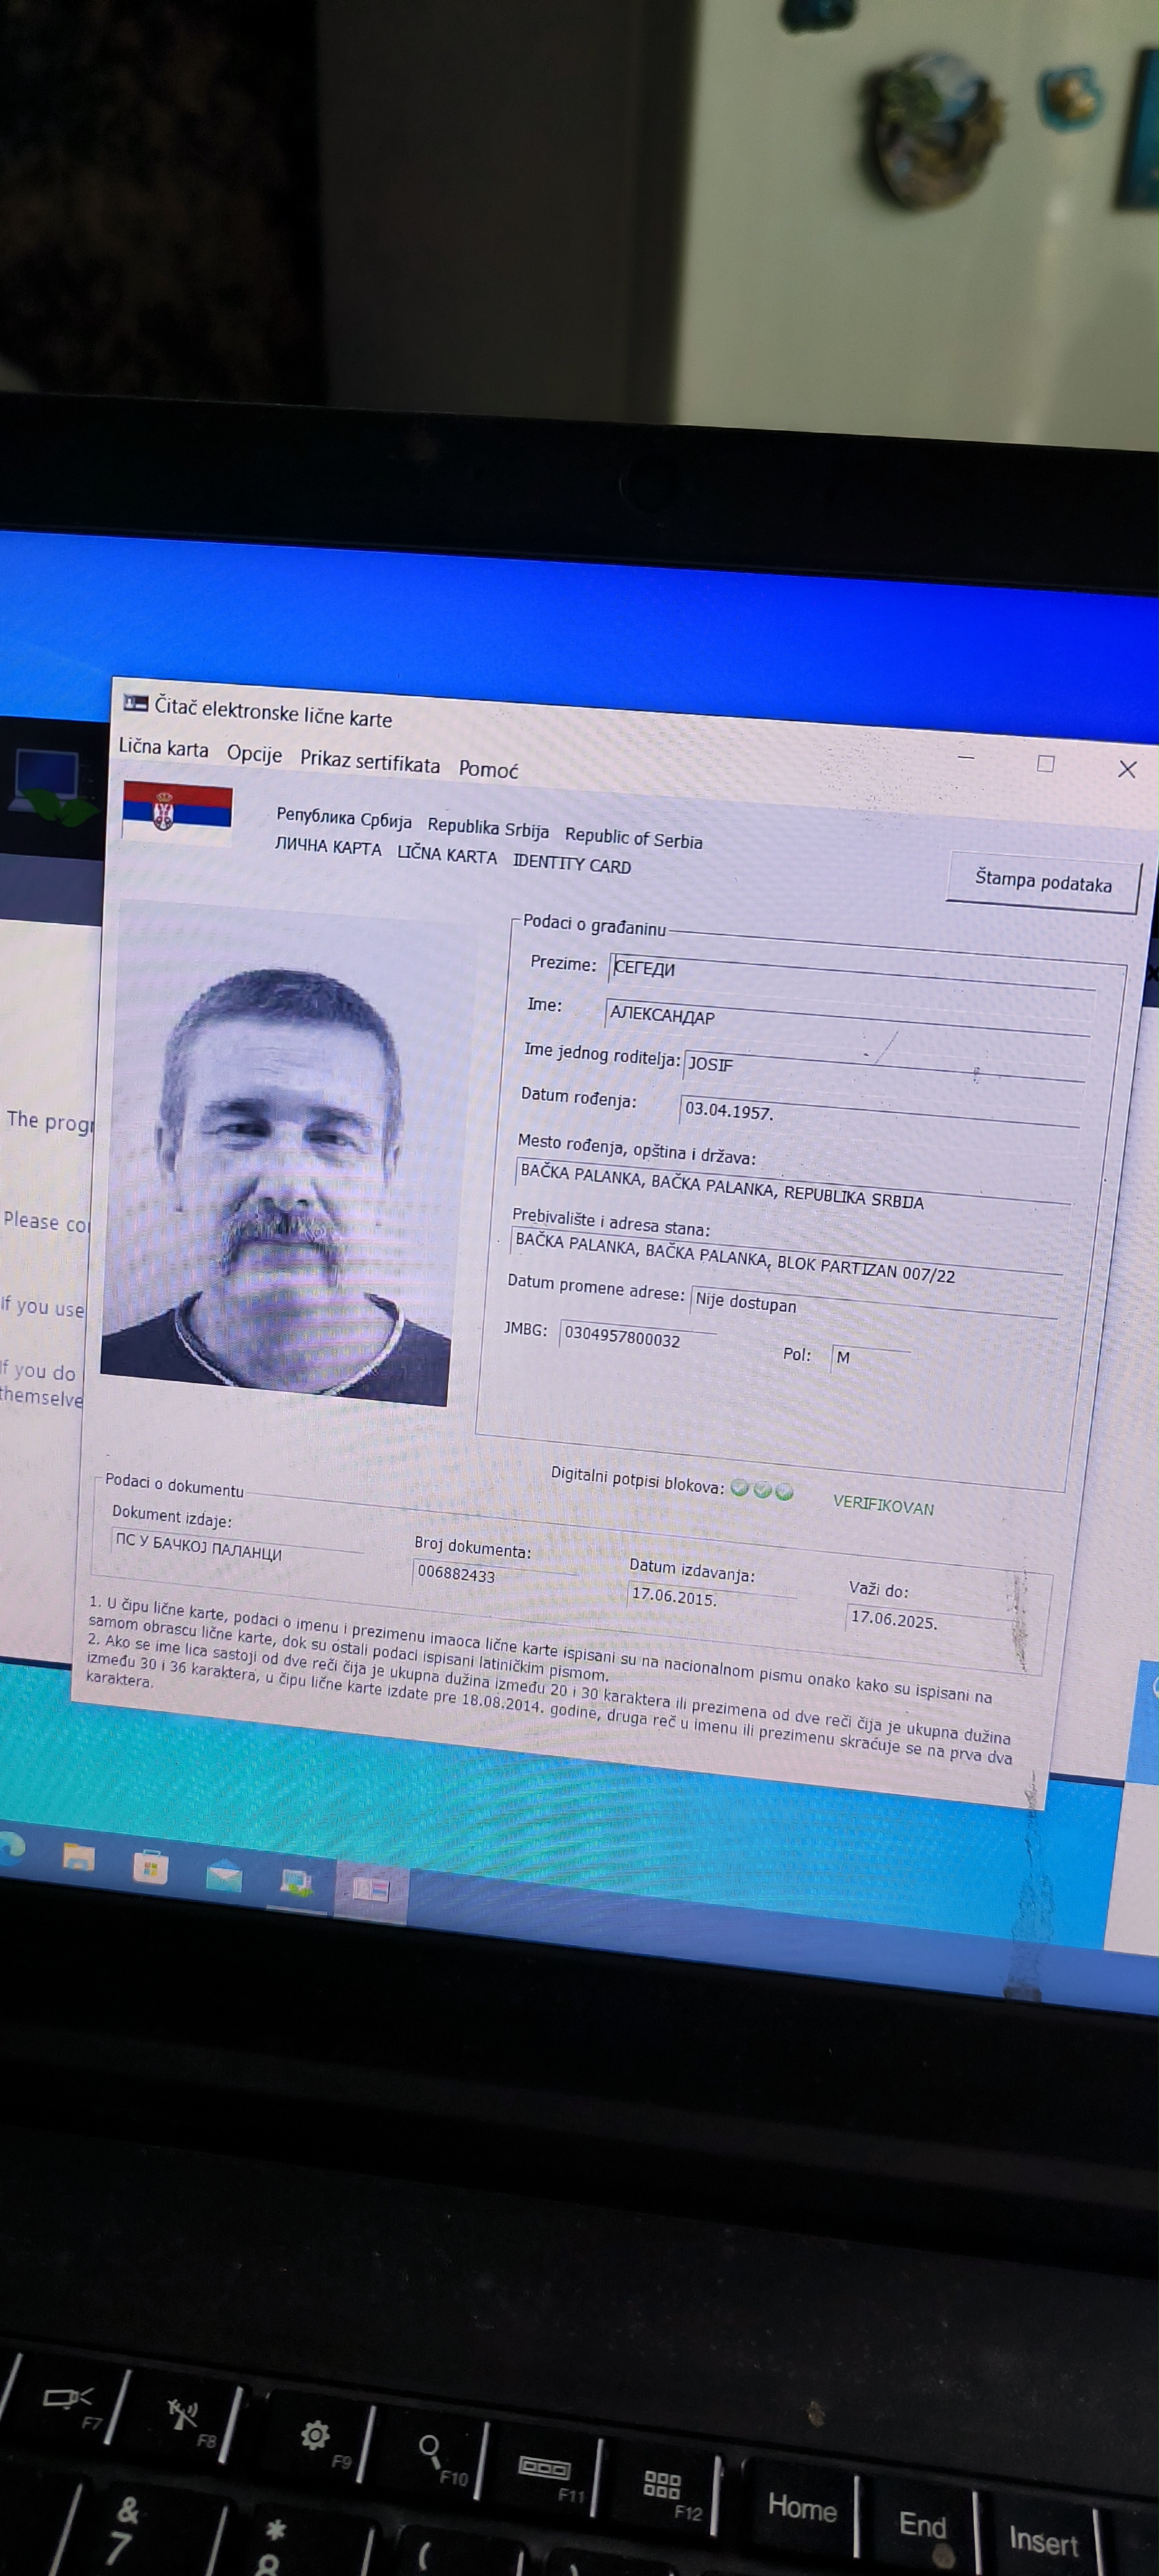Focus the Broj dokumenta field
The width and height of the screenshot is (1159, 2576).
(493, 1574)
